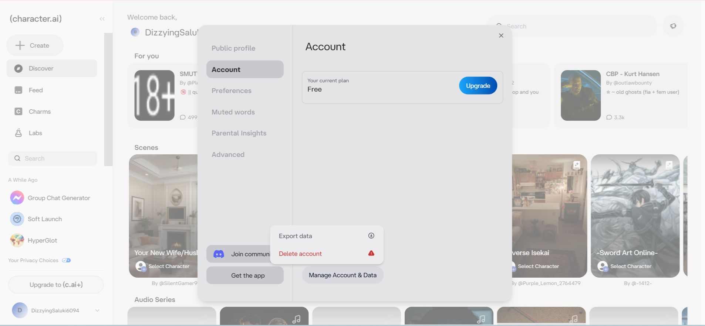
Task: Click the top Search bar
Action: 572,26
